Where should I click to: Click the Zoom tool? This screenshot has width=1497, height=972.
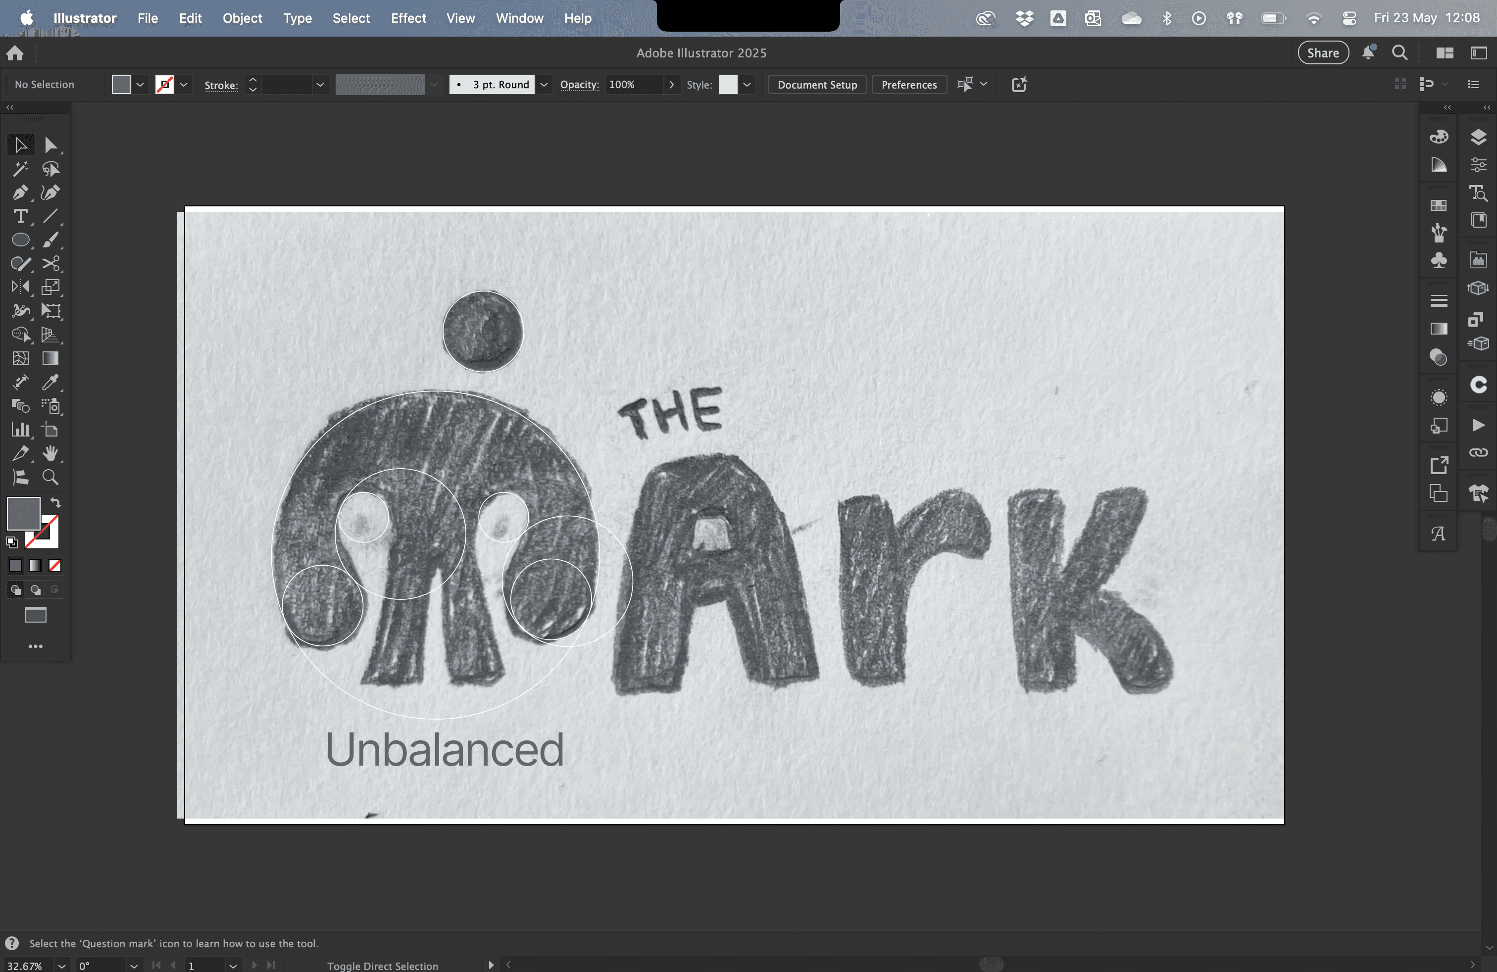[x=50, y=477]
